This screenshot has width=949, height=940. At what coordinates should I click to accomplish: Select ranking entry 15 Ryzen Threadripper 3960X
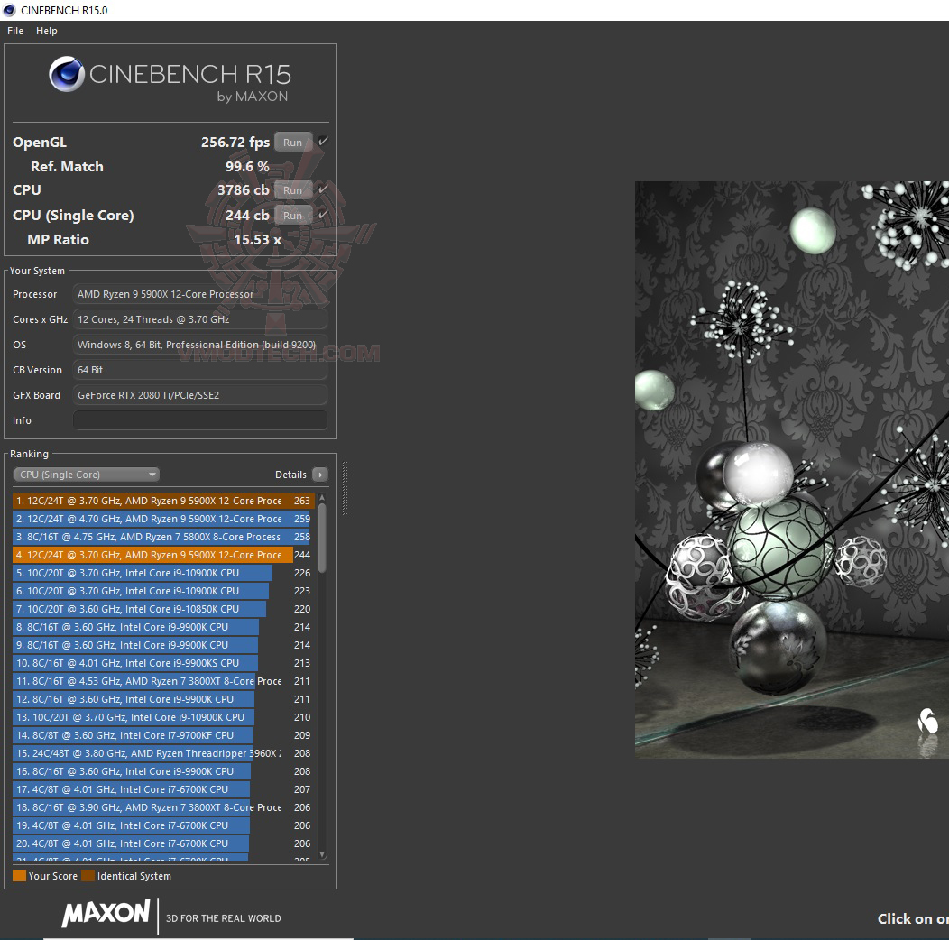(x=162, y=753)
